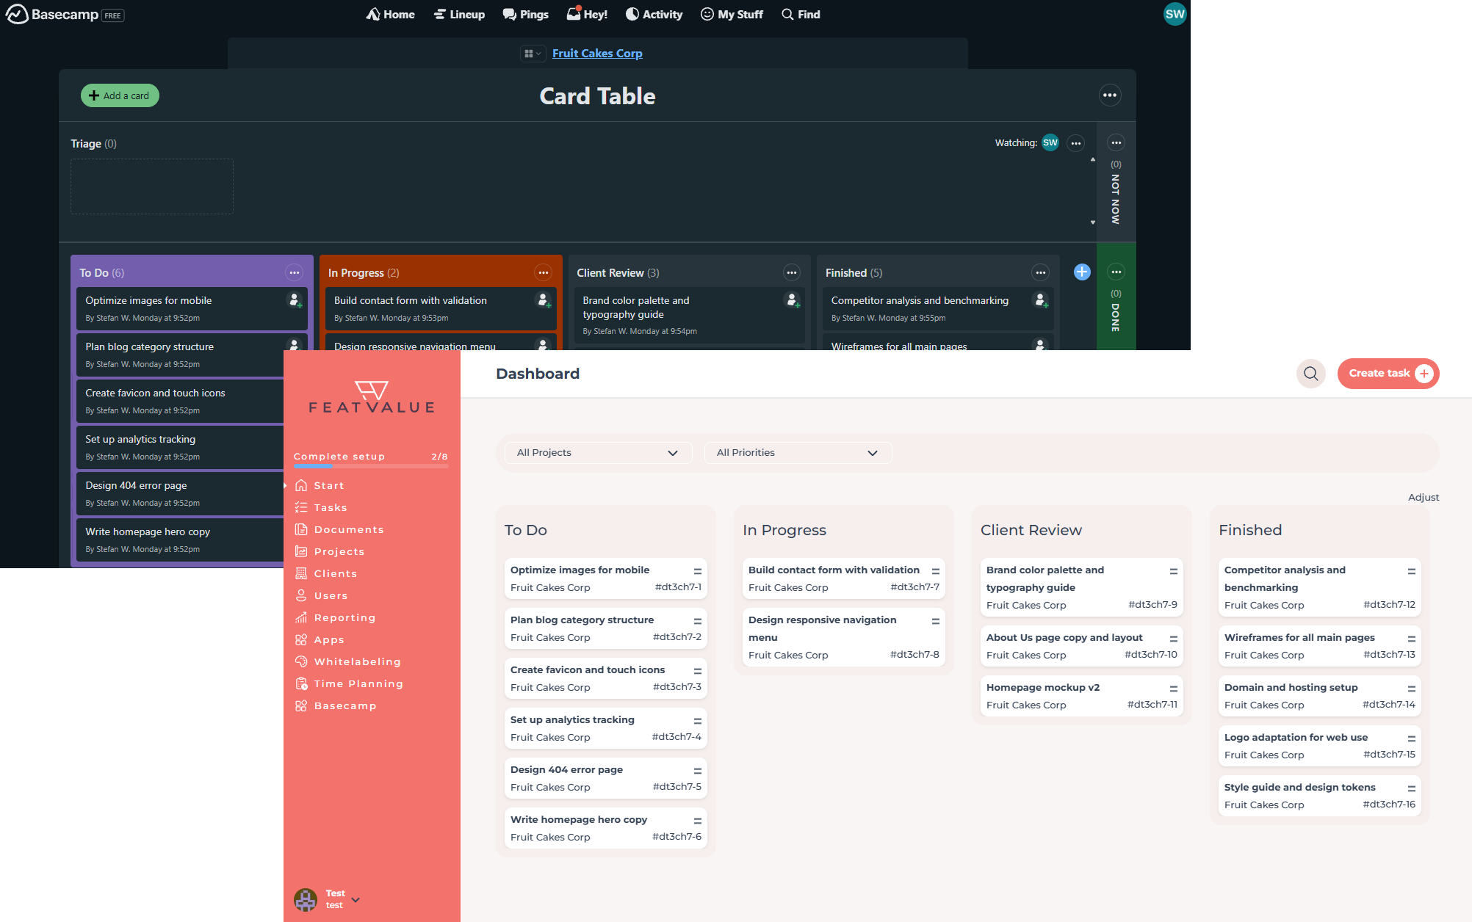1472x922 pixels.
Task: Click the search magnifier in Featvalue Dashboard
Action: [x=1310, y=374]
